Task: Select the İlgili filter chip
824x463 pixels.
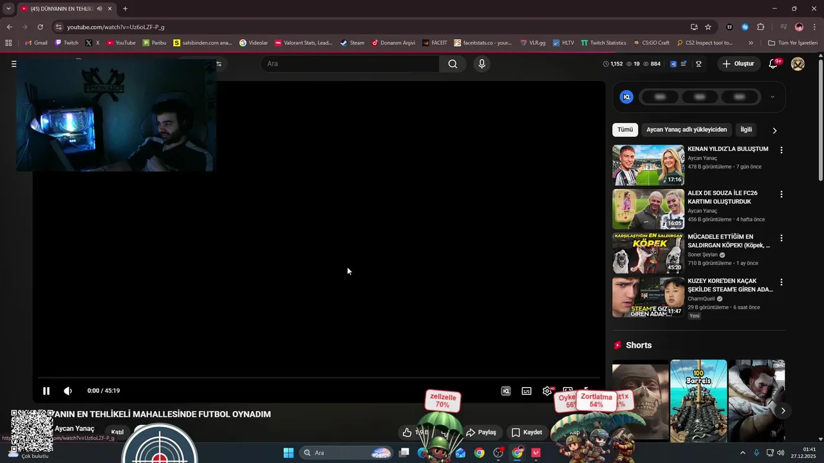Action: (x=746, y=130)
